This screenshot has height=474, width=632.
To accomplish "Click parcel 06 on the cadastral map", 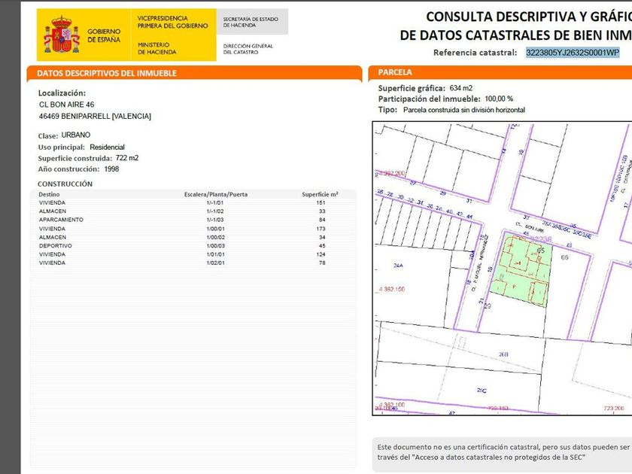I will (565, 257).
